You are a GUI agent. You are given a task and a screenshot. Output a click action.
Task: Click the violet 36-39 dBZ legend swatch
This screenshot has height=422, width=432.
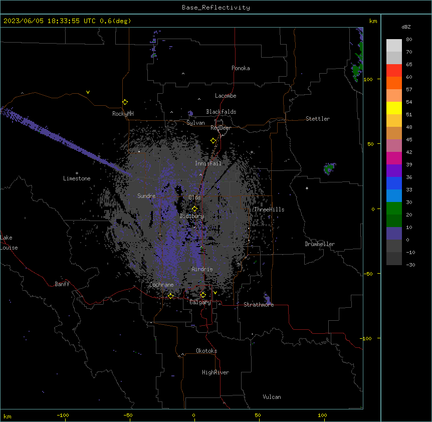[x=394, y=171]
